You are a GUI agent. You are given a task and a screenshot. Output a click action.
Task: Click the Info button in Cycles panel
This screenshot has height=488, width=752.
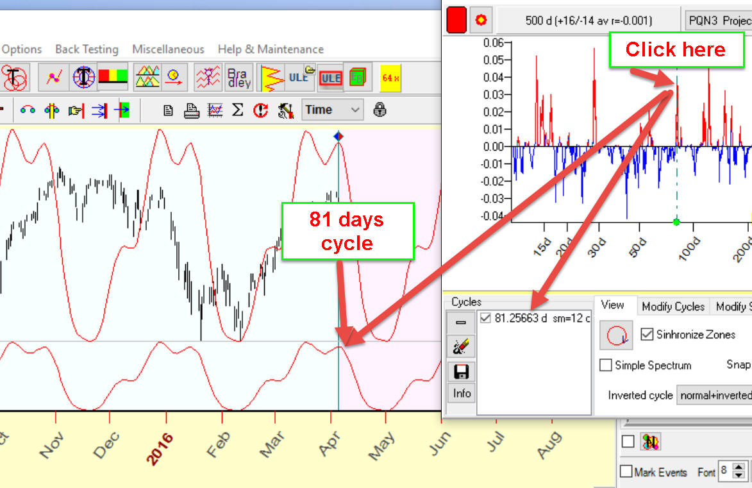click(x=462, y=393)
